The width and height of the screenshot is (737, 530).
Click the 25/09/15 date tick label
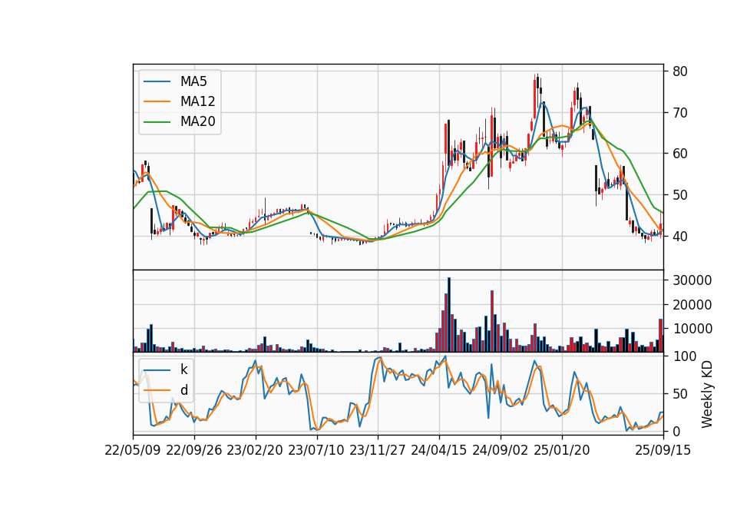pos(663,450)
